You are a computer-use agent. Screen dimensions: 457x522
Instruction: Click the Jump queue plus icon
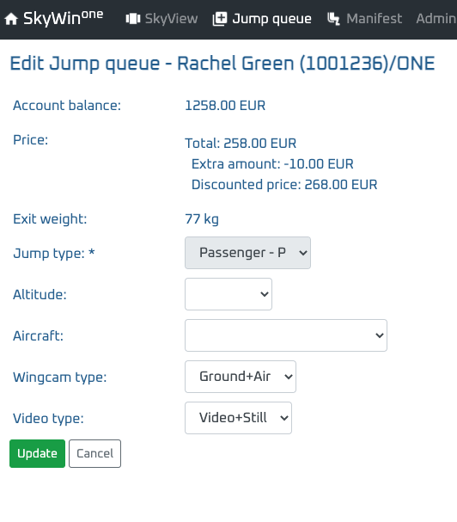click(x=220, y=19)
